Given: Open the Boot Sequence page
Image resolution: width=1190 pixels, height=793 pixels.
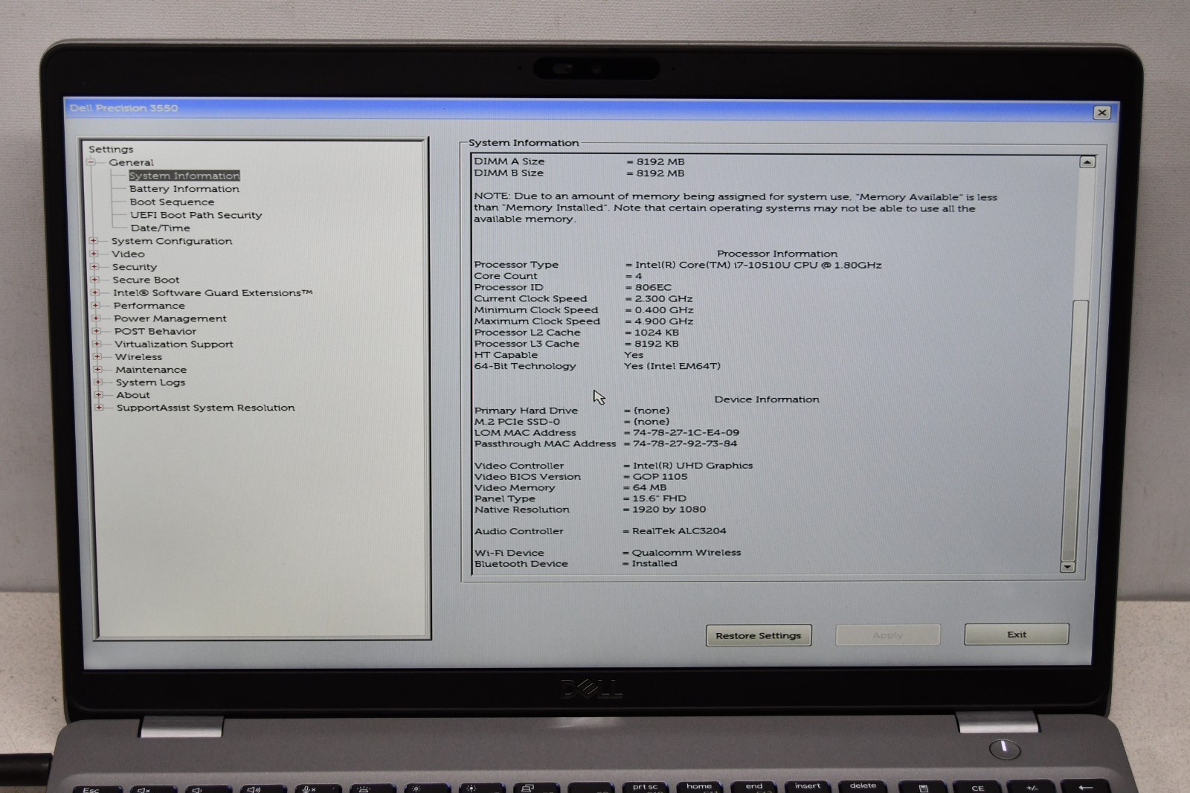Looking at the screenshot, I should tap(172, 202).
